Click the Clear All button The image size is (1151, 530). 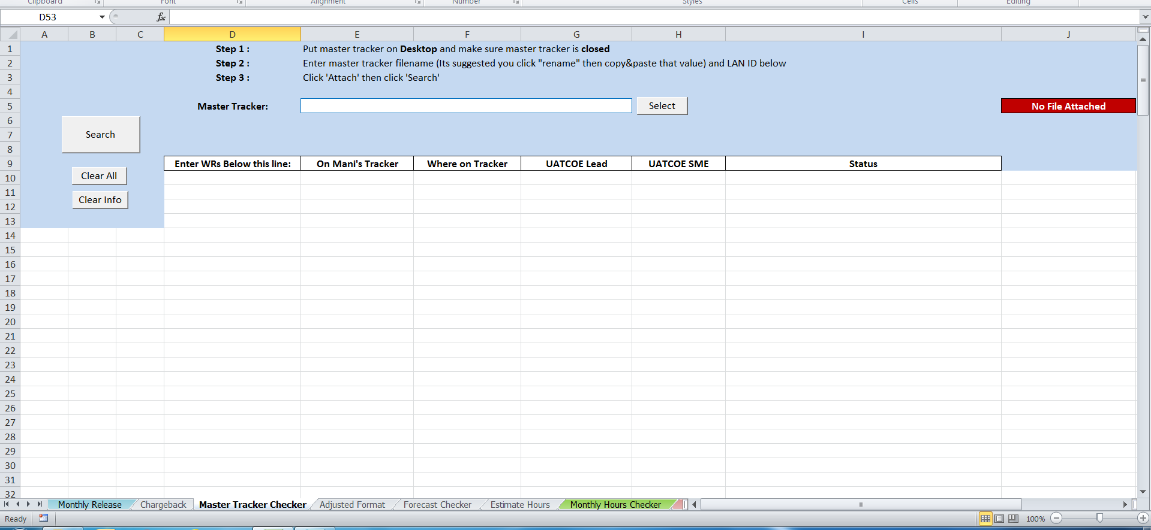[99, 176]
